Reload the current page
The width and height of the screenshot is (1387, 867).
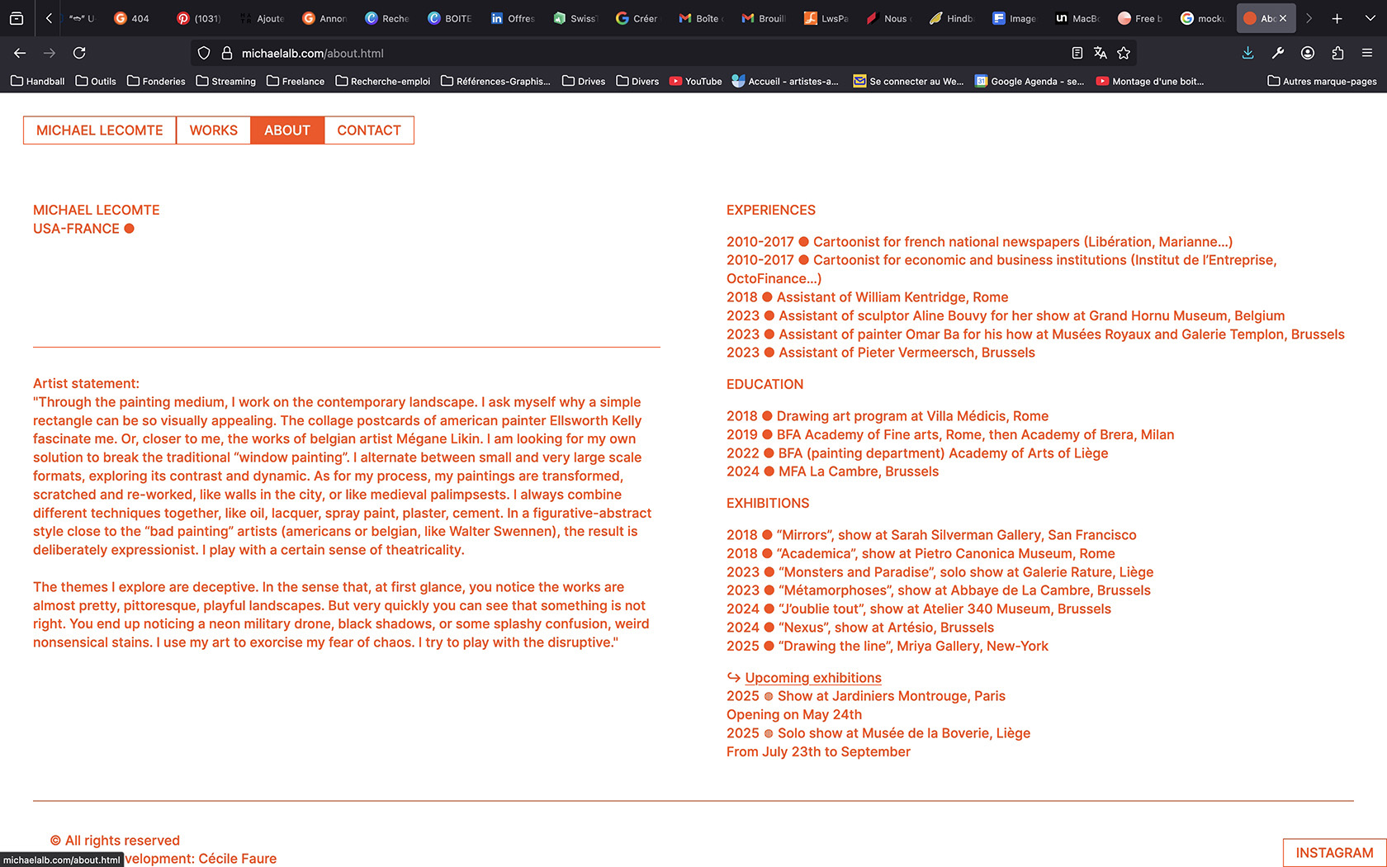[x=79, y=53]
